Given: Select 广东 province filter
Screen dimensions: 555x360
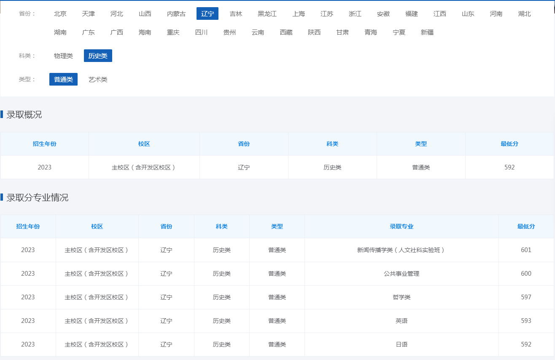Looking at the screenshot, I should point(89,32).
